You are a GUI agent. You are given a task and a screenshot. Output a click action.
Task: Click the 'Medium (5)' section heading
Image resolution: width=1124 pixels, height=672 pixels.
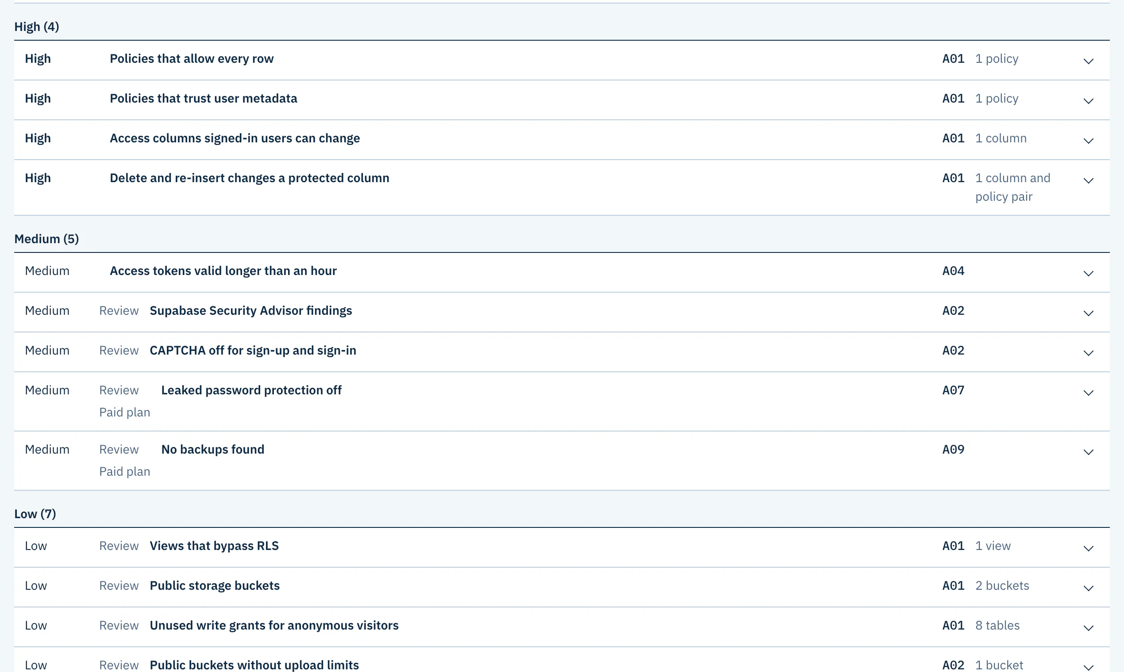point(46,239)
